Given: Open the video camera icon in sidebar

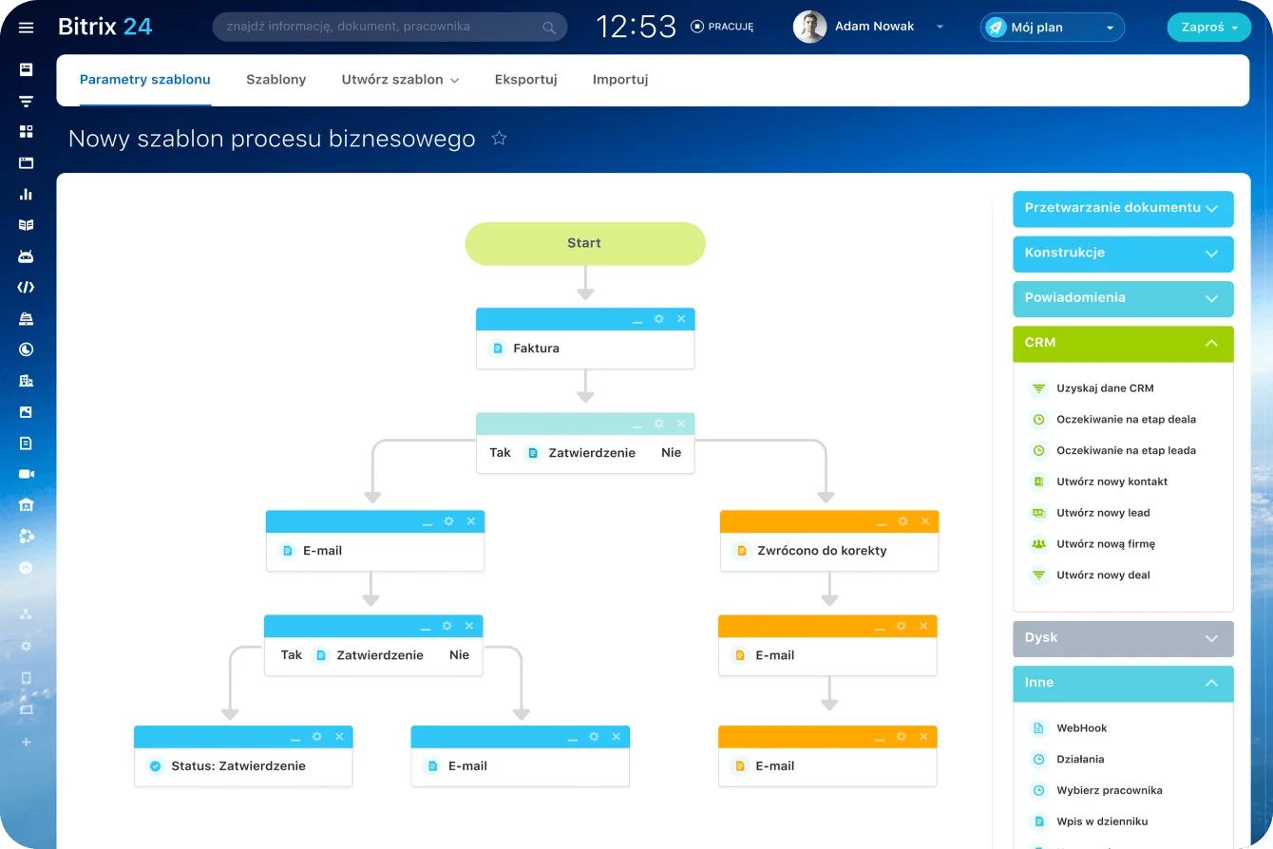Looking at the screenshot, I should point(26,474).
